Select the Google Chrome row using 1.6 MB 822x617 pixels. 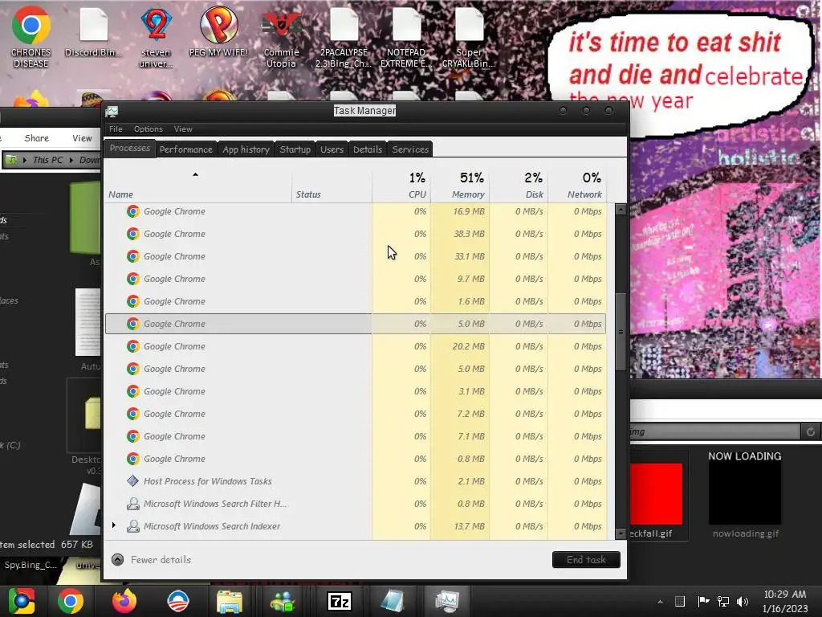click(x=356, y=302)
